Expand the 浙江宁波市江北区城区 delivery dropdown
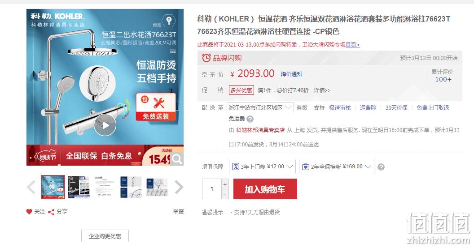The image size is (474, 248). 260,107
